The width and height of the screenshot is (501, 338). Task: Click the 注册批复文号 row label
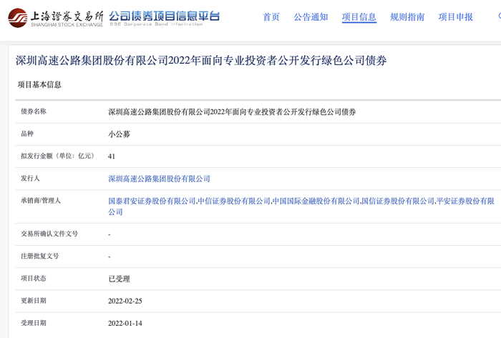pos(40,256)
